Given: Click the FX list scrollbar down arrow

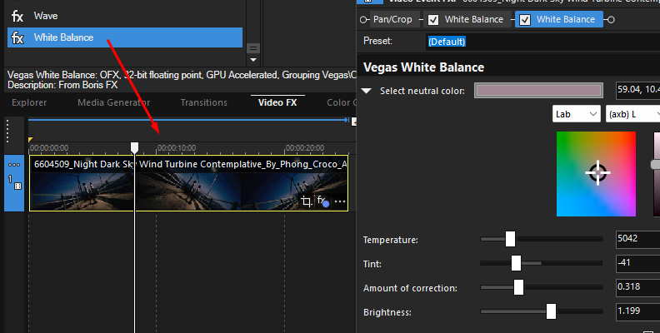Looking at the screenshot, I should tap(253, 60).
